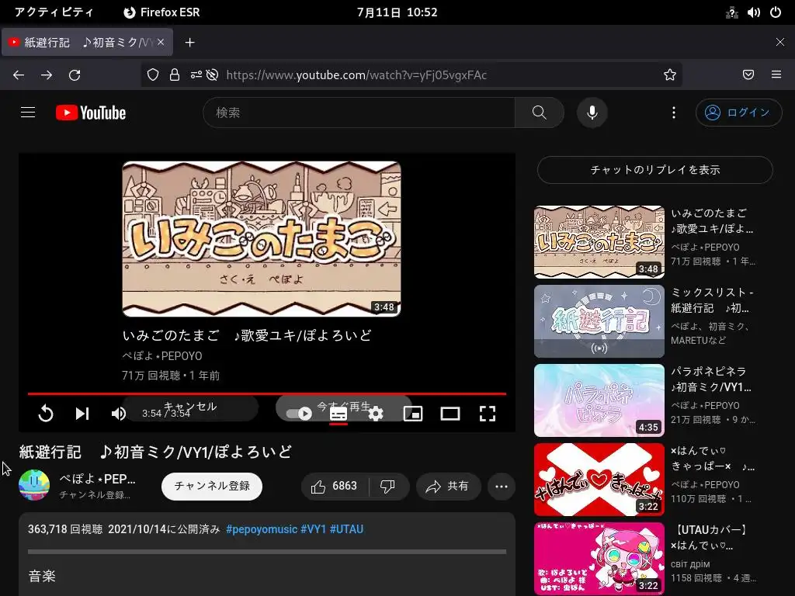795x596 pixels.
Task: Open more actions ellipsis below video
Action: [502, 487]
